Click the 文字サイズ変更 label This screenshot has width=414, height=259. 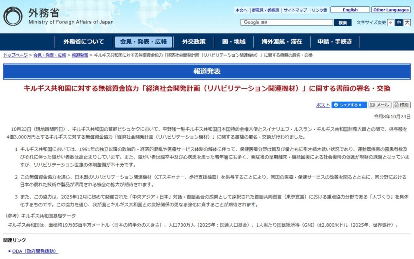point(371,23)
